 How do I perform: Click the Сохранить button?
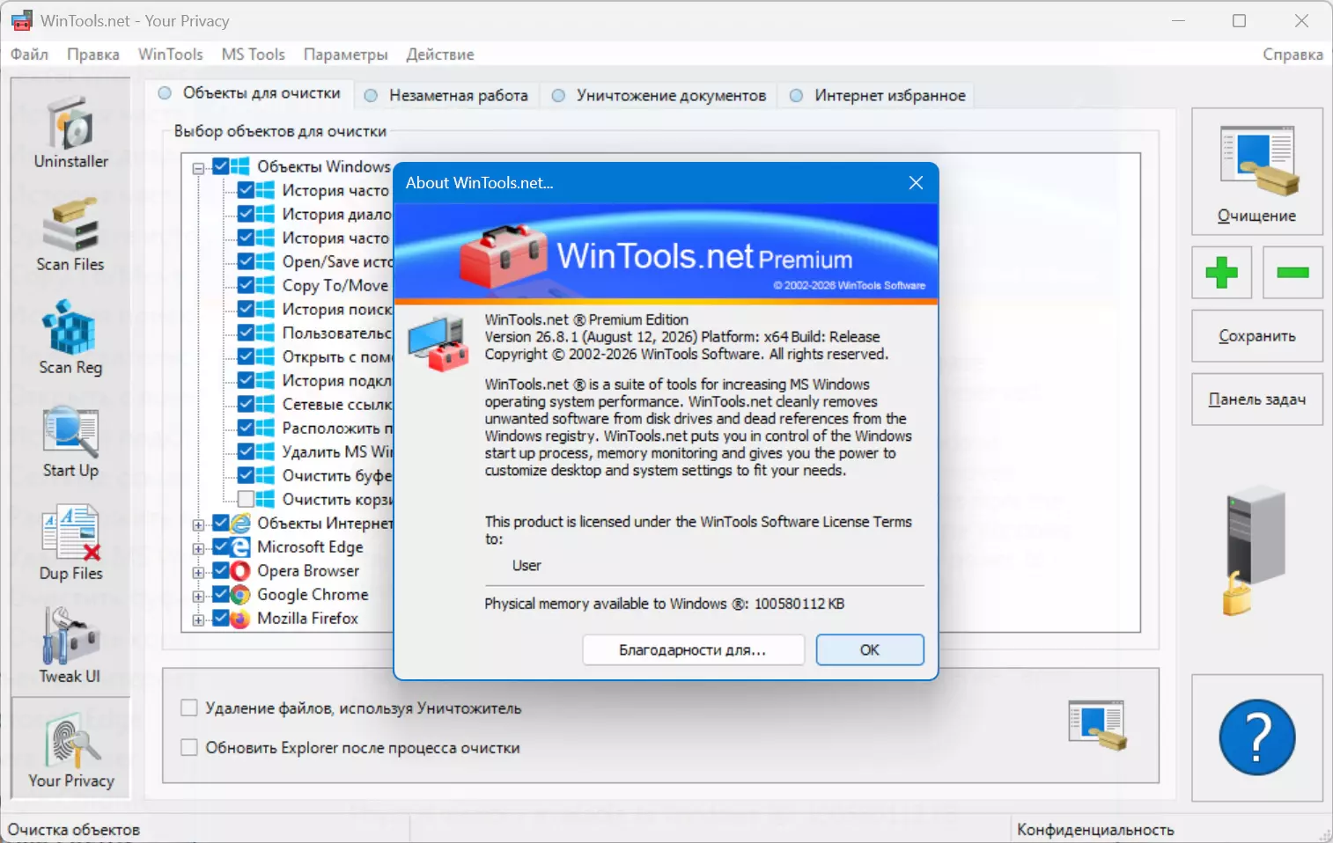(1256, 336)
